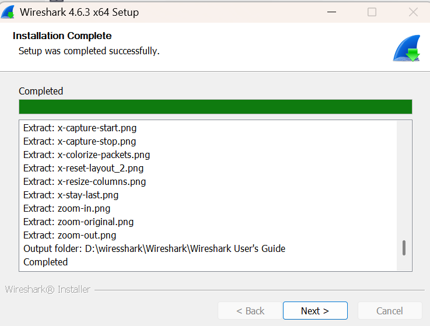Select the 'Output folder: D:\wiresshark' log line

pos(155,248)
